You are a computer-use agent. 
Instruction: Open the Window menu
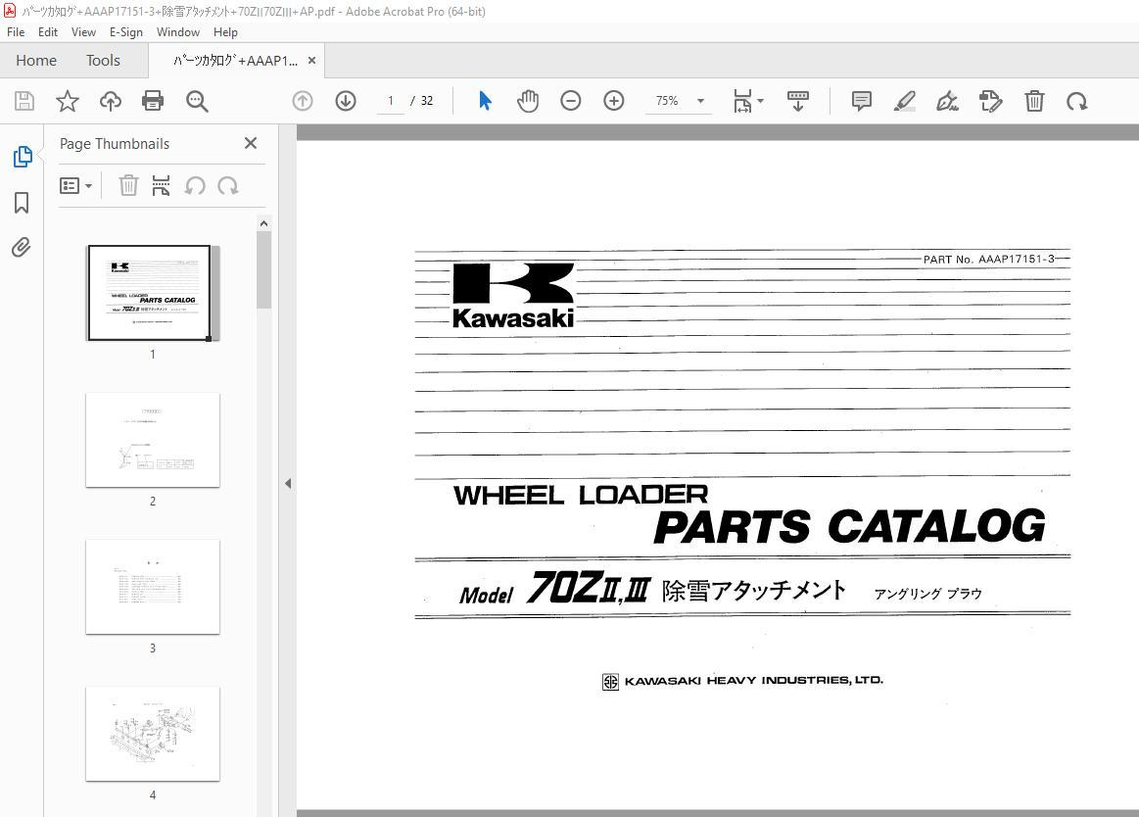tap(178, 32)
